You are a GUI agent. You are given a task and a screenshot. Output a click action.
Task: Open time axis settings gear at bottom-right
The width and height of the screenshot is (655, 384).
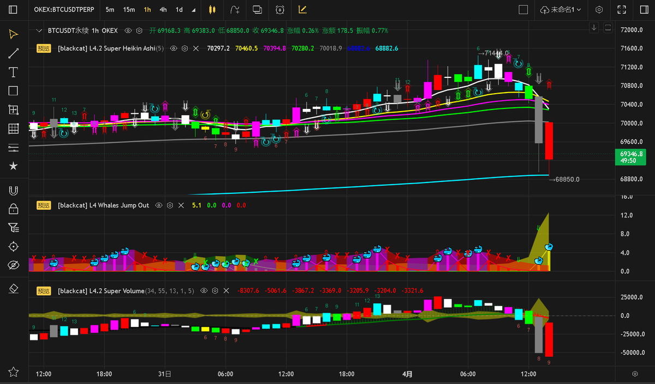coord(635,374)
